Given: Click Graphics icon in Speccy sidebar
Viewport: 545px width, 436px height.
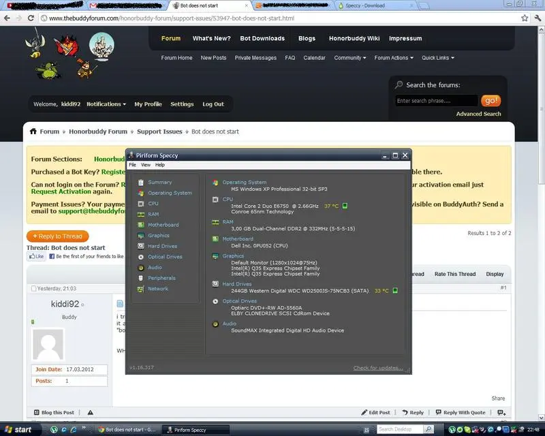Looking at the screenshot, I should [141, 236].
